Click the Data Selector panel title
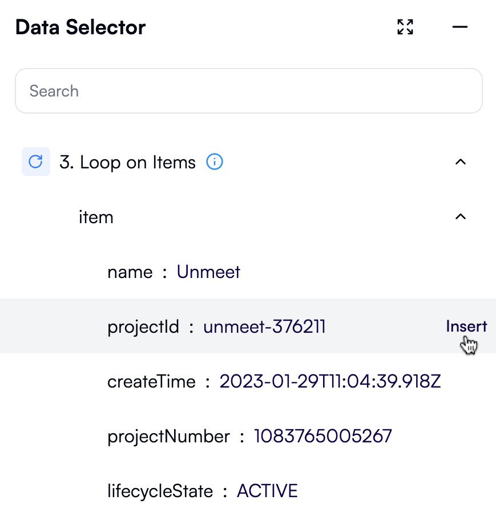 (80, 27)
